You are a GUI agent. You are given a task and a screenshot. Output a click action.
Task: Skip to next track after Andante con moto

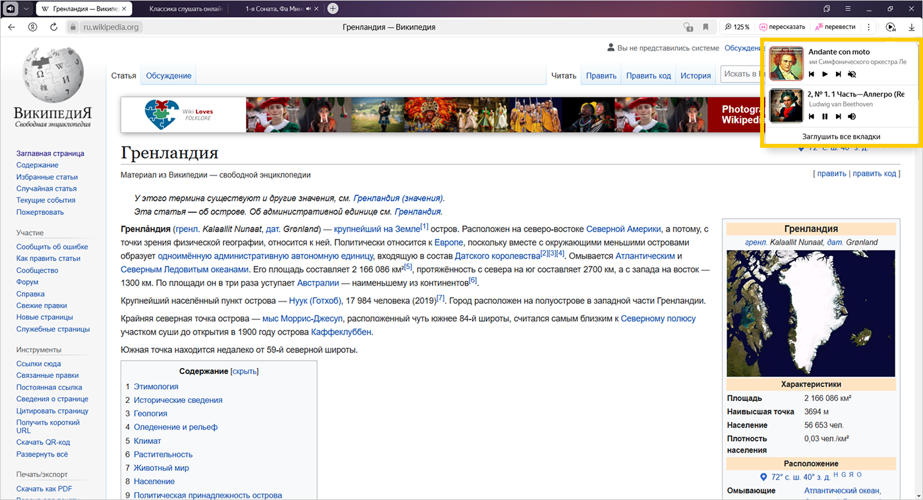(x=838, y=75)
